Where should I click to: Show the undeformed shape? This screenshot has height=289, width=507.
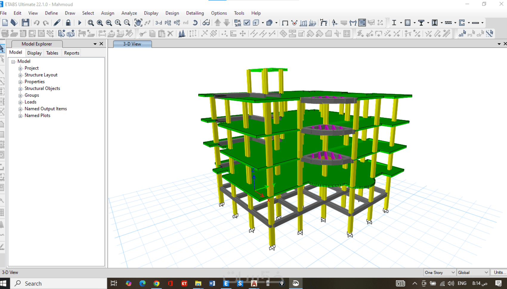[x=285, y=23]
